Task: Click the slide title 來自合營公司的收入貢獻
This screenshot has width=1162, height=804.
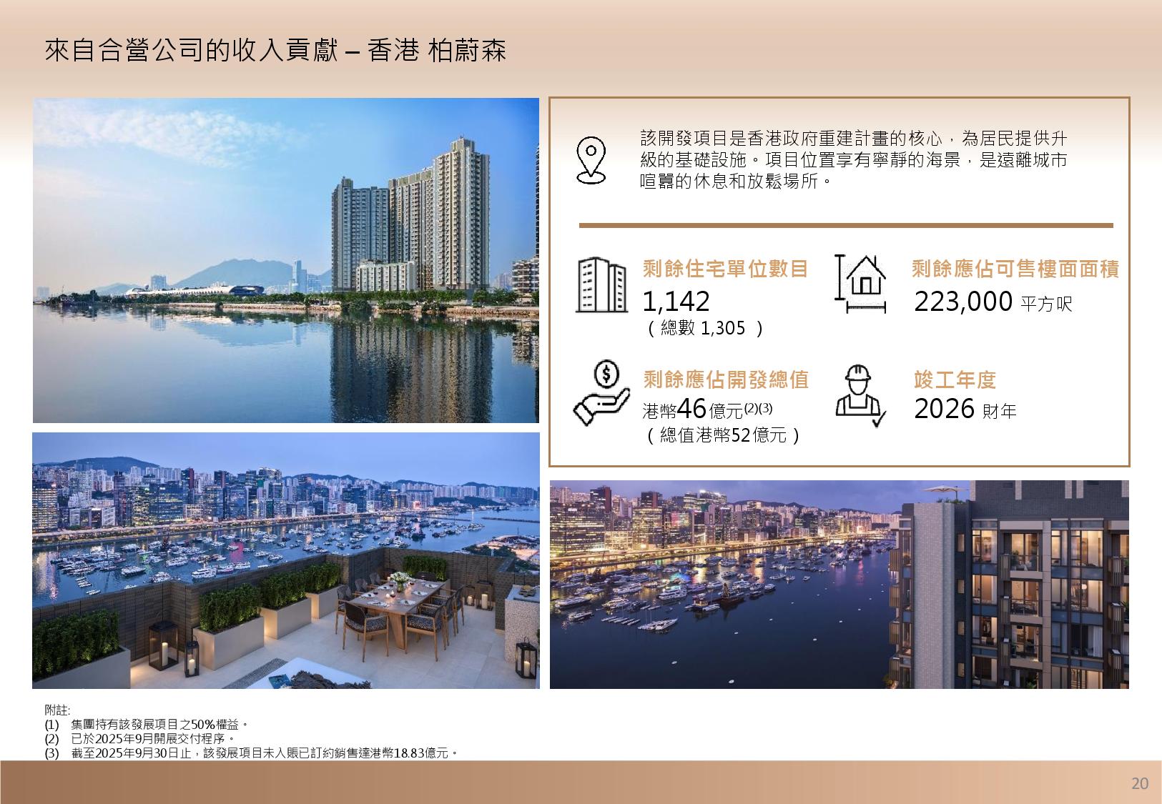Action: (275, 51)
